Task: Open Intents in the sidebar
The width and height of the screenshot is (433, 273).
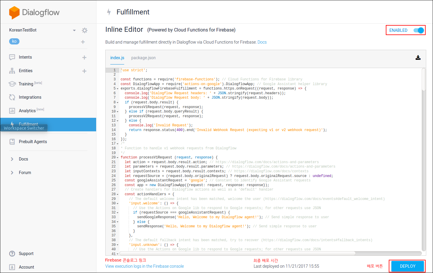Action: 25,57
